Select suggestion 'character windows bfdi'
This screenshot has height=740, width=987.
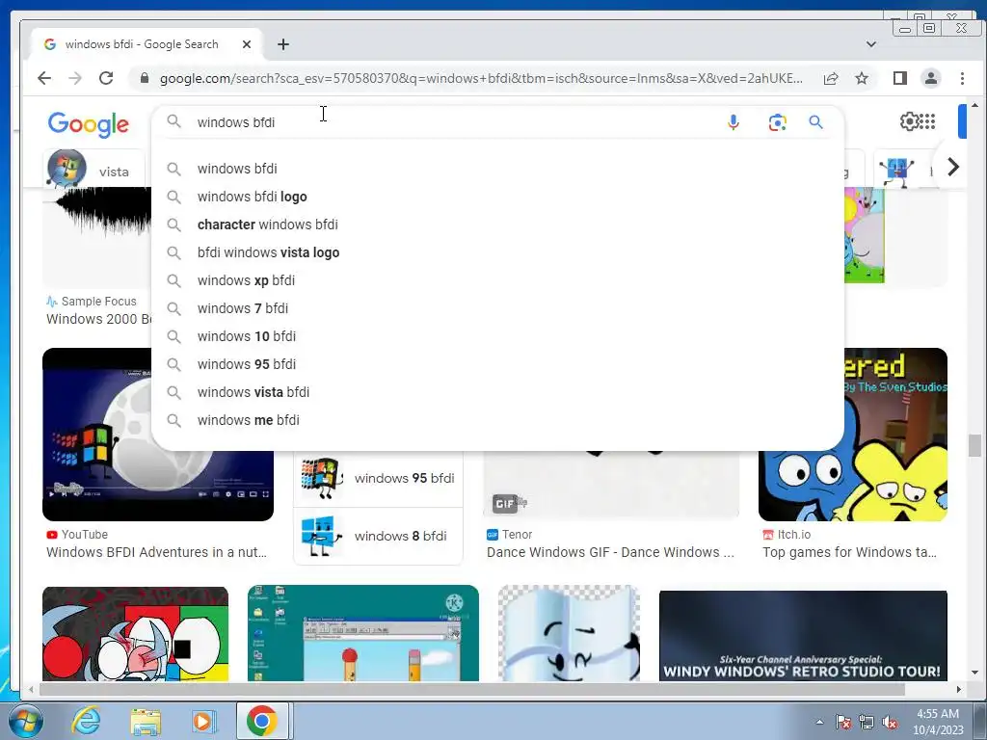[x=497, y=225]
